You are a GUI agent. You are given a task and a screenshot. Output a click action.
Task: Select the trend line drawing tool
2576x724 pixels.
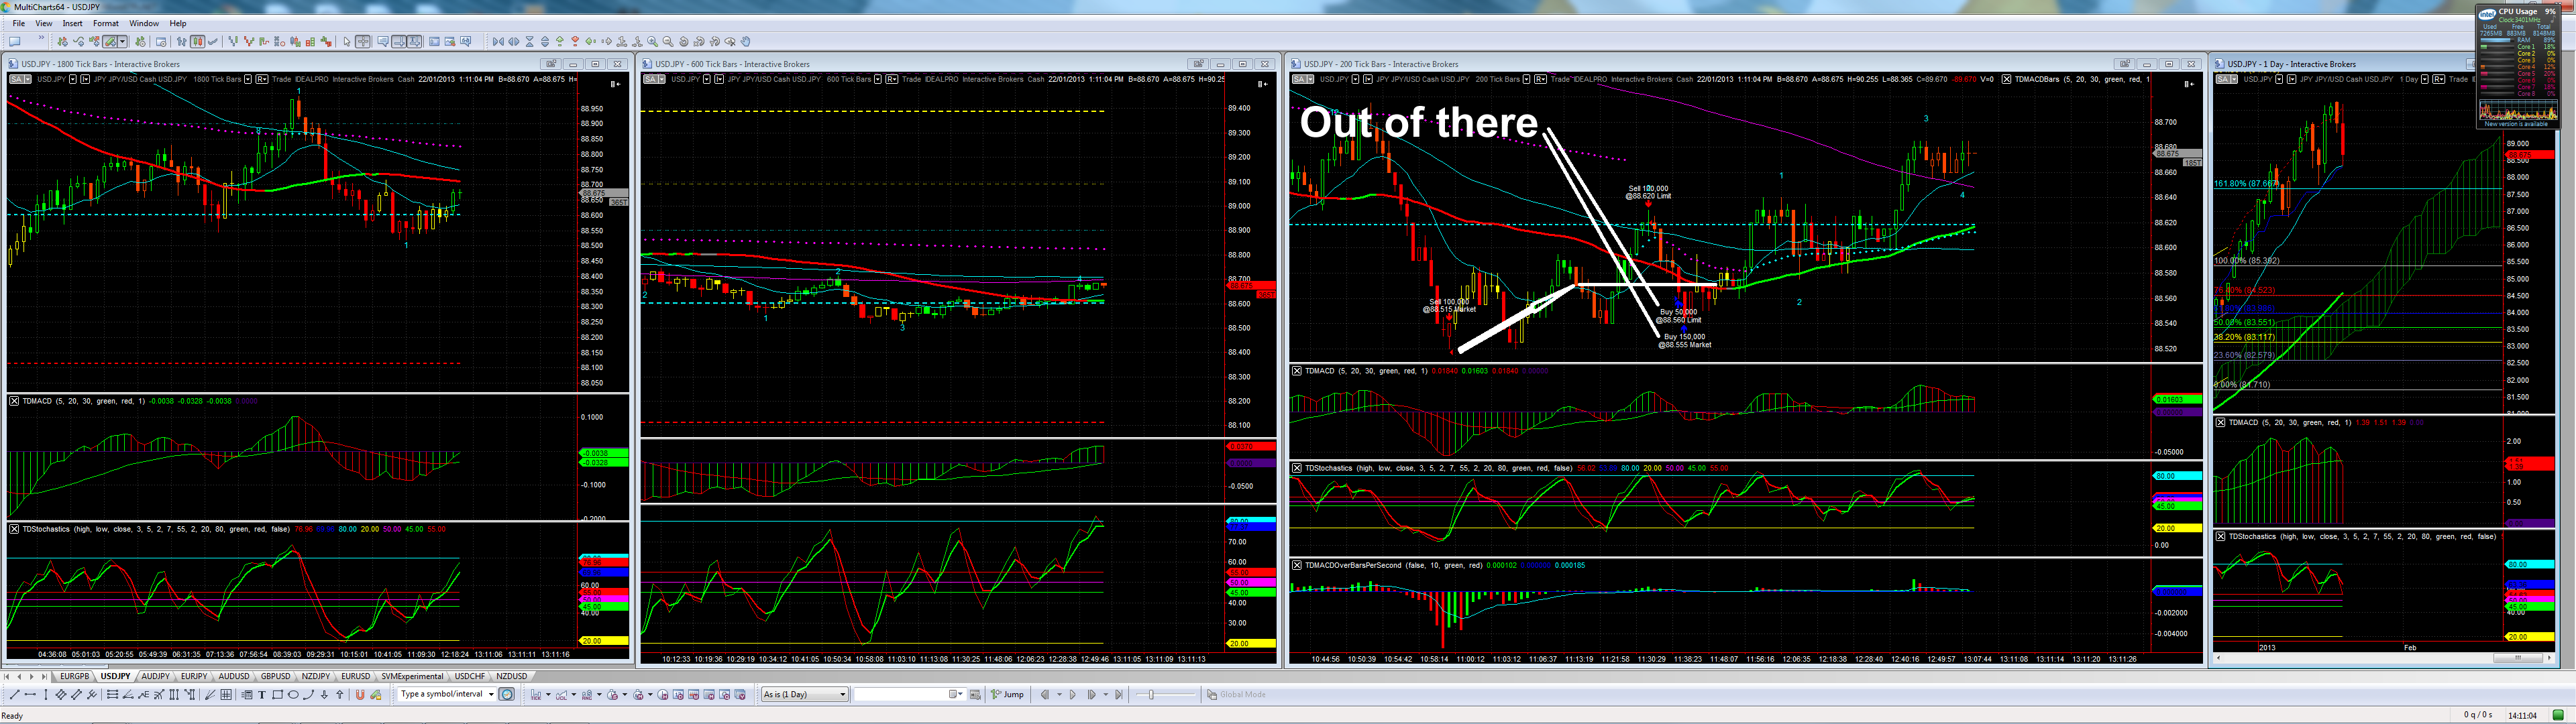[x=14, y=695]
